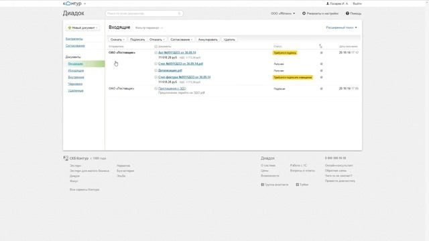Open the Новый документ dropdown button
This screenshot has width=429, height=241.
point(82,27)
